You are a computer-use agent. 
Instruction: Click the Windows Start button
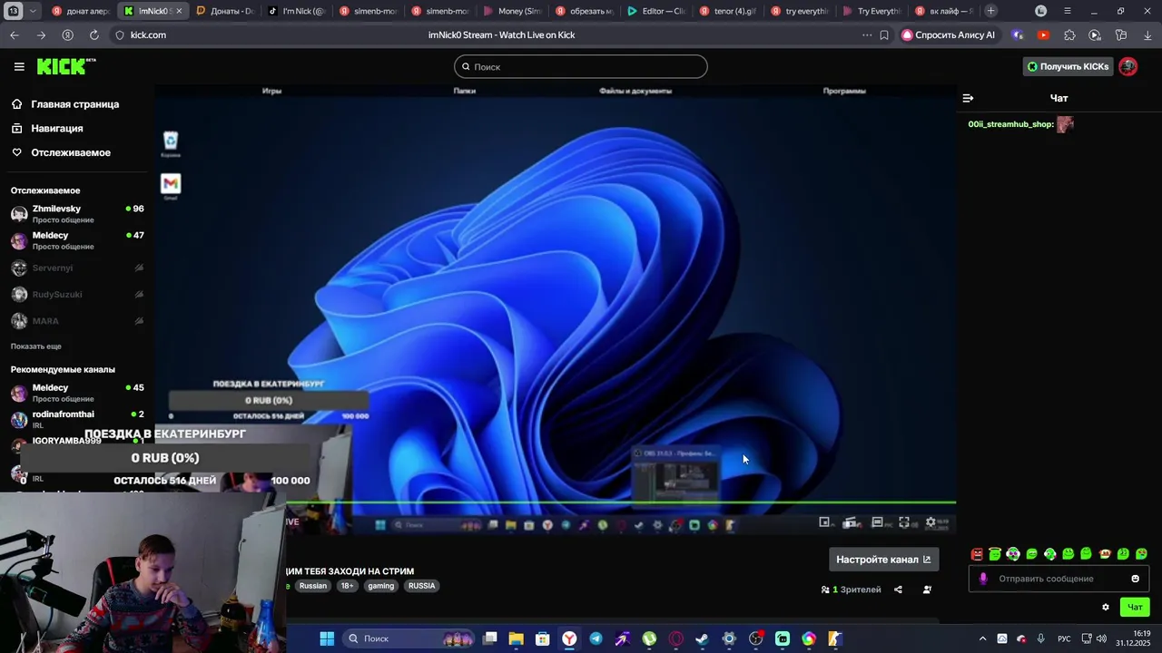click(327, 638)
